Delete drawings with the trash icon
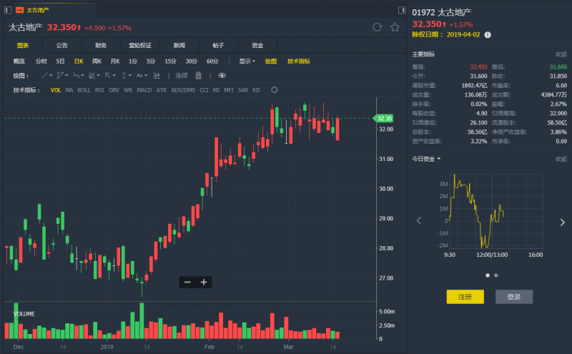572x354 pixels. 199,75
